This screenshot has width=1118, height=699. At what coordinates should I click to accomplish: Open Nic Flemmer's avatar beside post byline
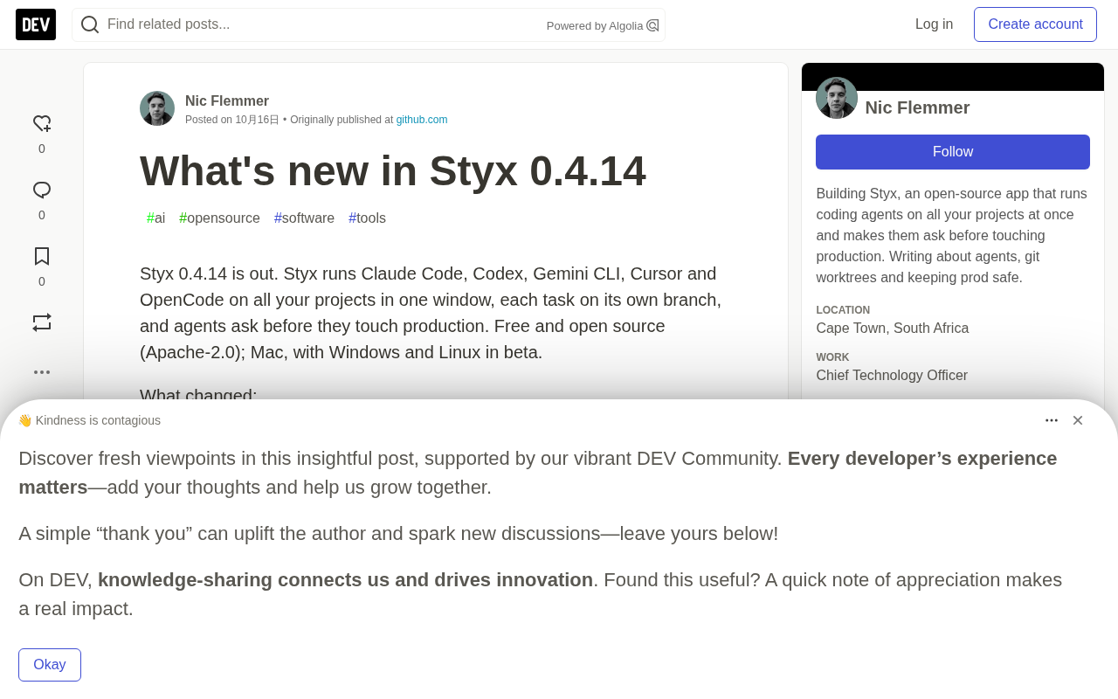pyautogui.click(x=157, y=108)
